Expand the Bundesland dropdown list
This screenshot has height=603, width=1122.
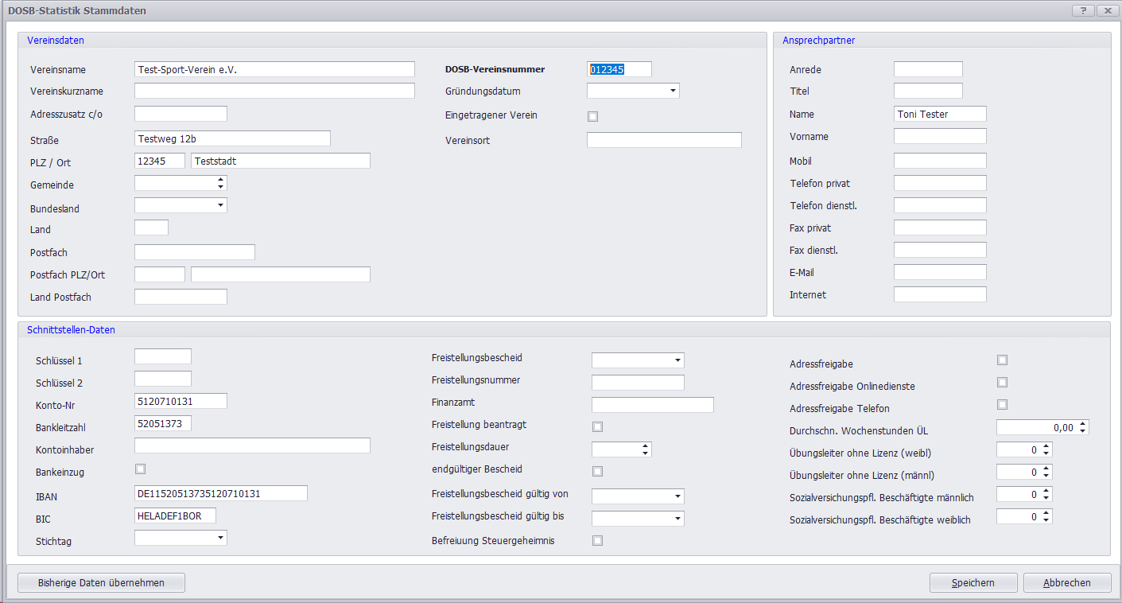coord(220,205)
